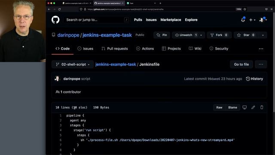The width and height of the screenshot is (275, 155).
Task: Click the browser back arrow
Action: [x=49, y=9]
